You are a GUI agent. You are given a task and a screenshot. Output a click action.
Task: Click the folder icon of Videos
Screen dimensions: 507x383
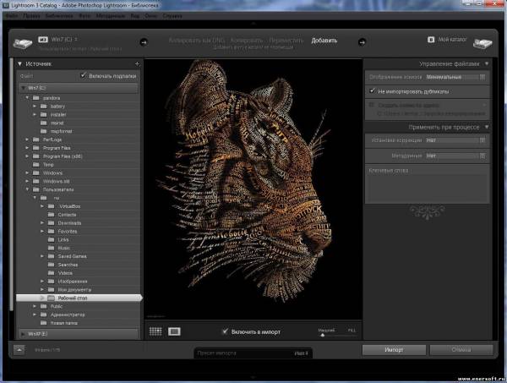pos(51,273)
